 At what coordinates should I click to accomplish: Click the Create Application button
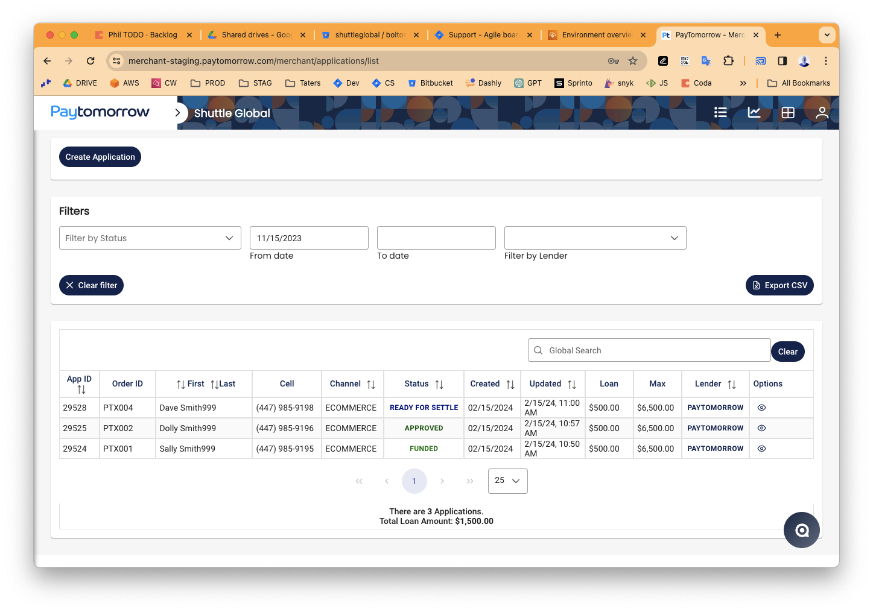point(100,157)
